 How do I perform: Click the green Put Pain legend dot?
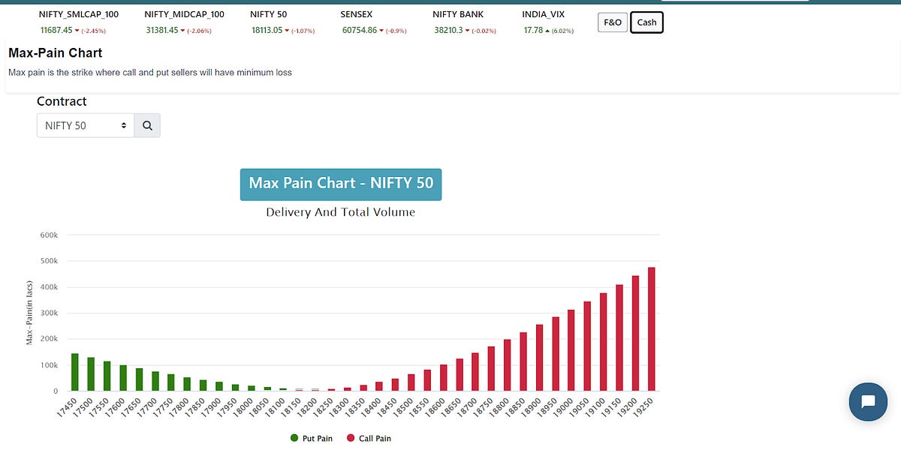pos(293,438)
